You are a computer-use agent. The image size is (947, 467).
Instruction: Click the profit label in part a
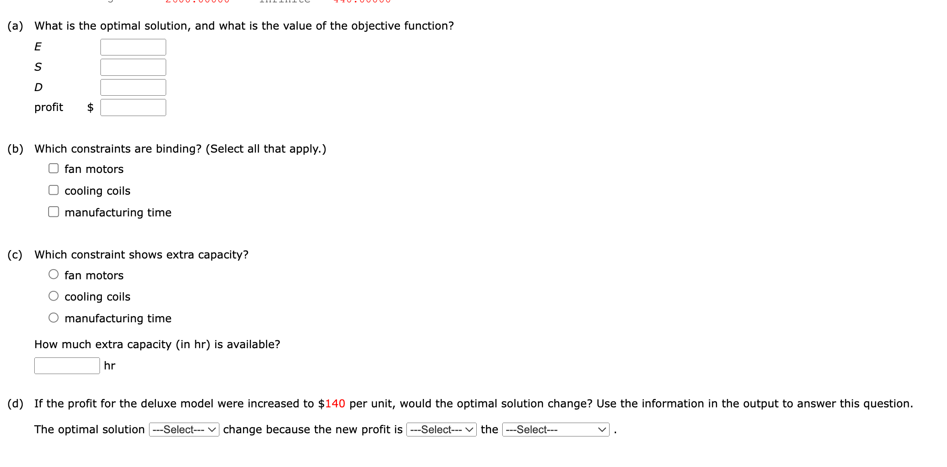coord(48,107)
